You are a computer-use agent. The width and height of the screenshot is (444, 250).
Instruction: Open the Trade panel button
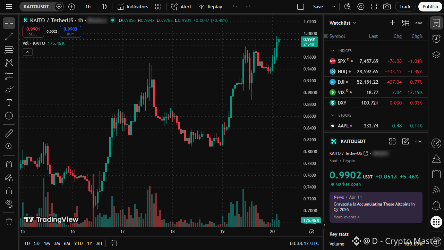point(405,7)
